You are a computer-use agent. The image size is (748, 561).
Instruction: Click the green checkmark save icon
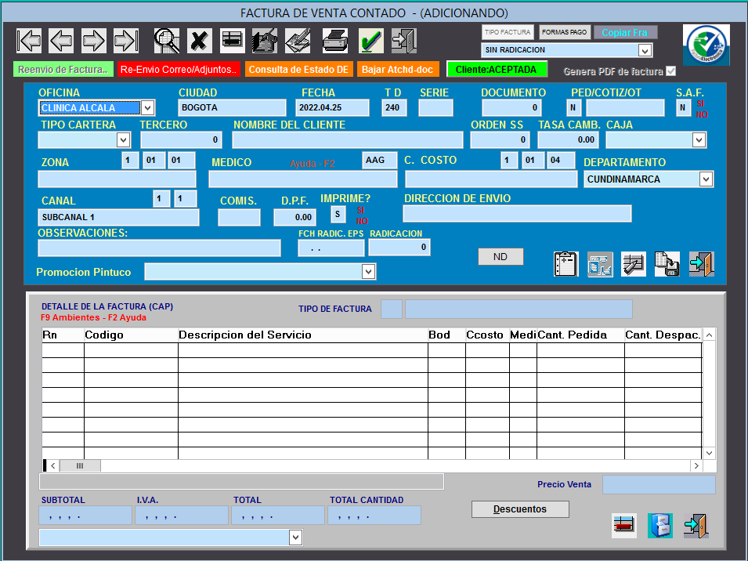[370, 41]
